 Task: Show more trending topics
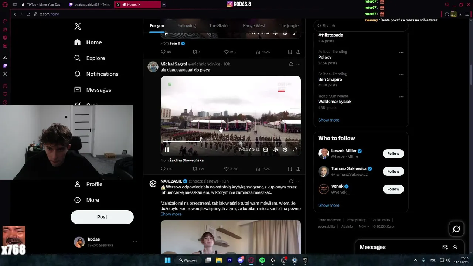(x=329, y=120)
